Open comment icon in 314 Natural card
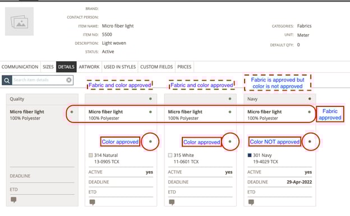This screenshot has height=216, width=350. pyautogui.click(x=92, y=202)
